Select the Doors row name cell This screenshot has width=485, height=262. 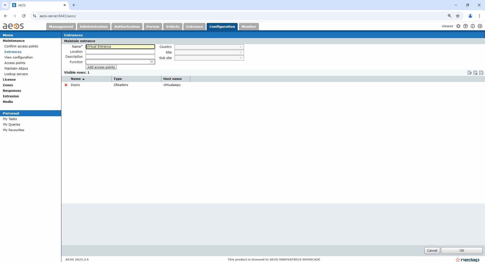pyautogui.click(x=75, y=85)
